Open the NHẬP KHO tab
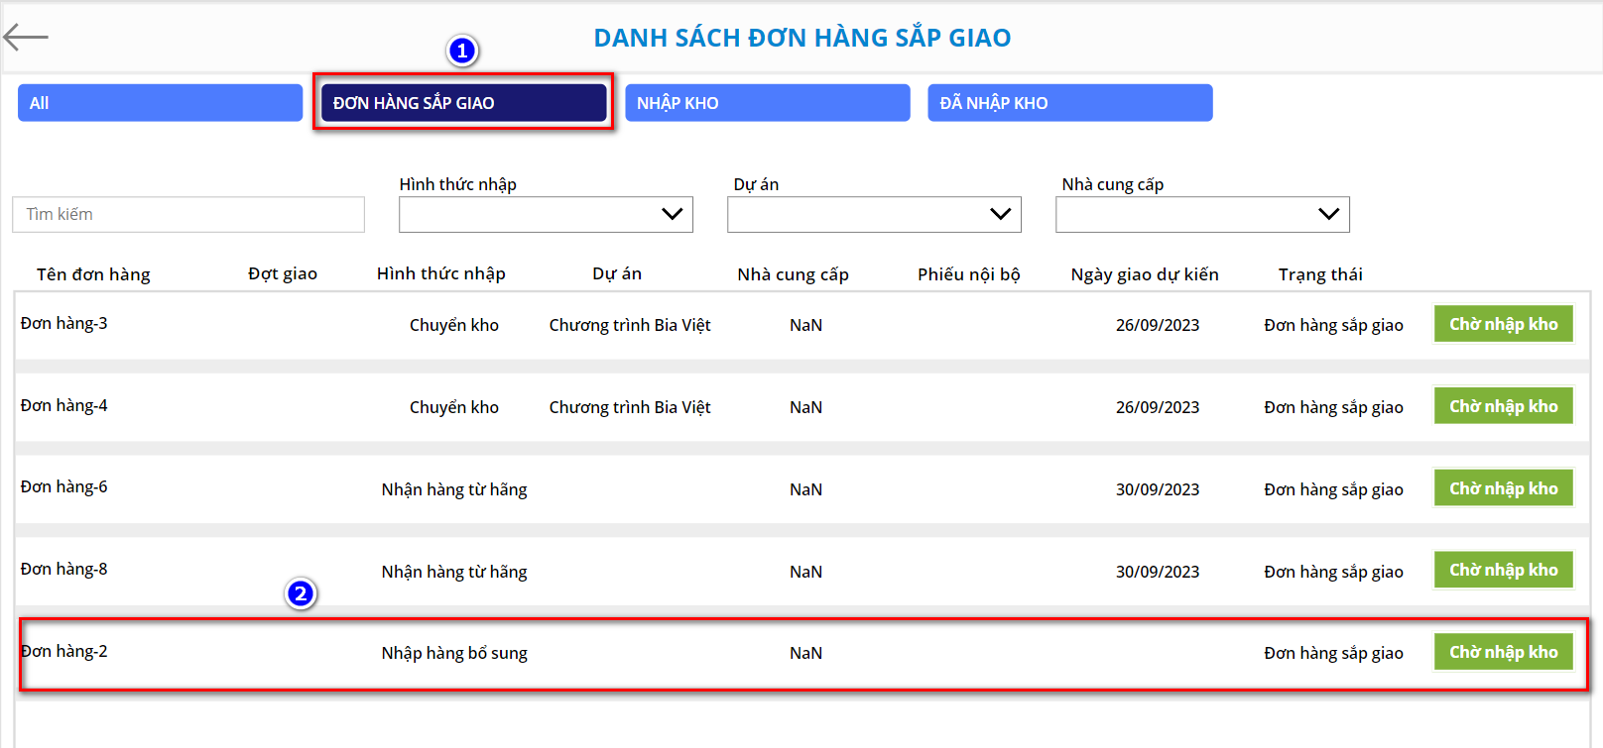This screenshot has width=1603, height=748. (767, 103)
